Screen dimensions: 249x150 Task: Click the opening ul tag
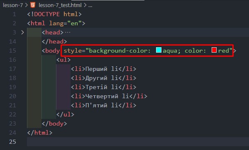[63, 60]
